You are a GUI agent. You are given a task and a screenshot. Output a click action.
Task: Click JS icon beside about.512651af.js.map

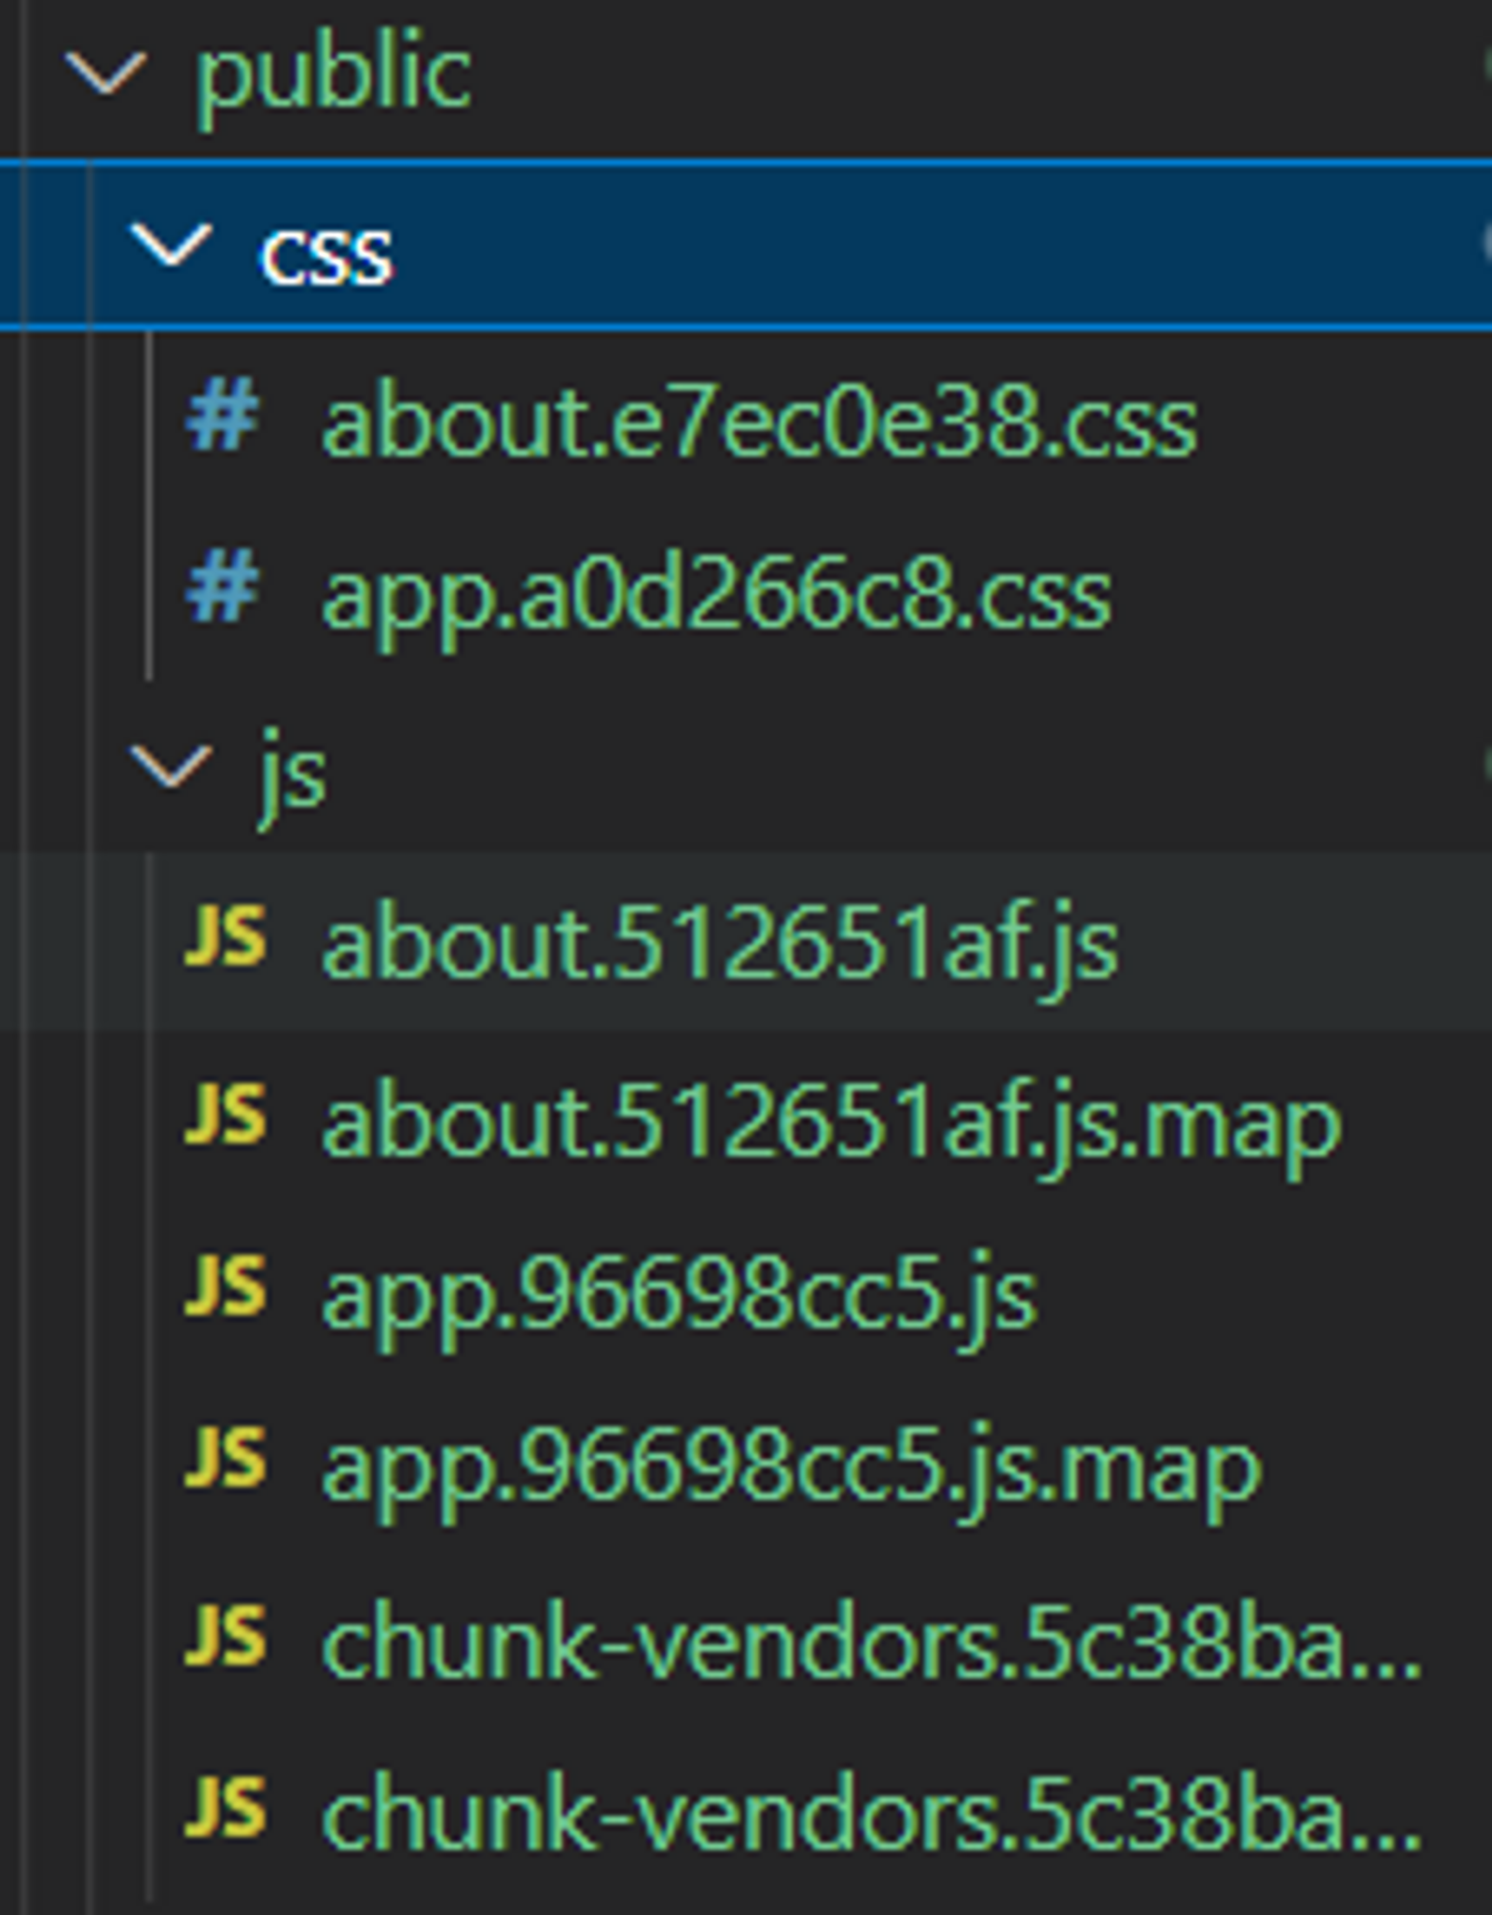point(226,1114)
